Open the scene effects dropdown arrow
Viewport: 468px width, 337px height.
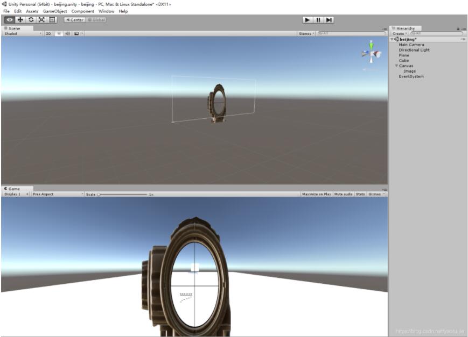tap(82, 34)
